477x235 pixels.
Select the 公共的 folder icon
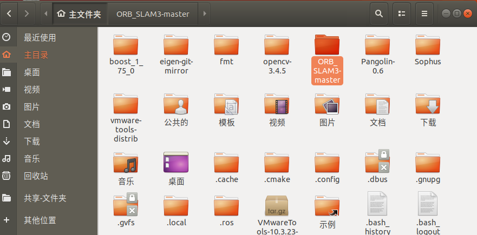[176, 104]
